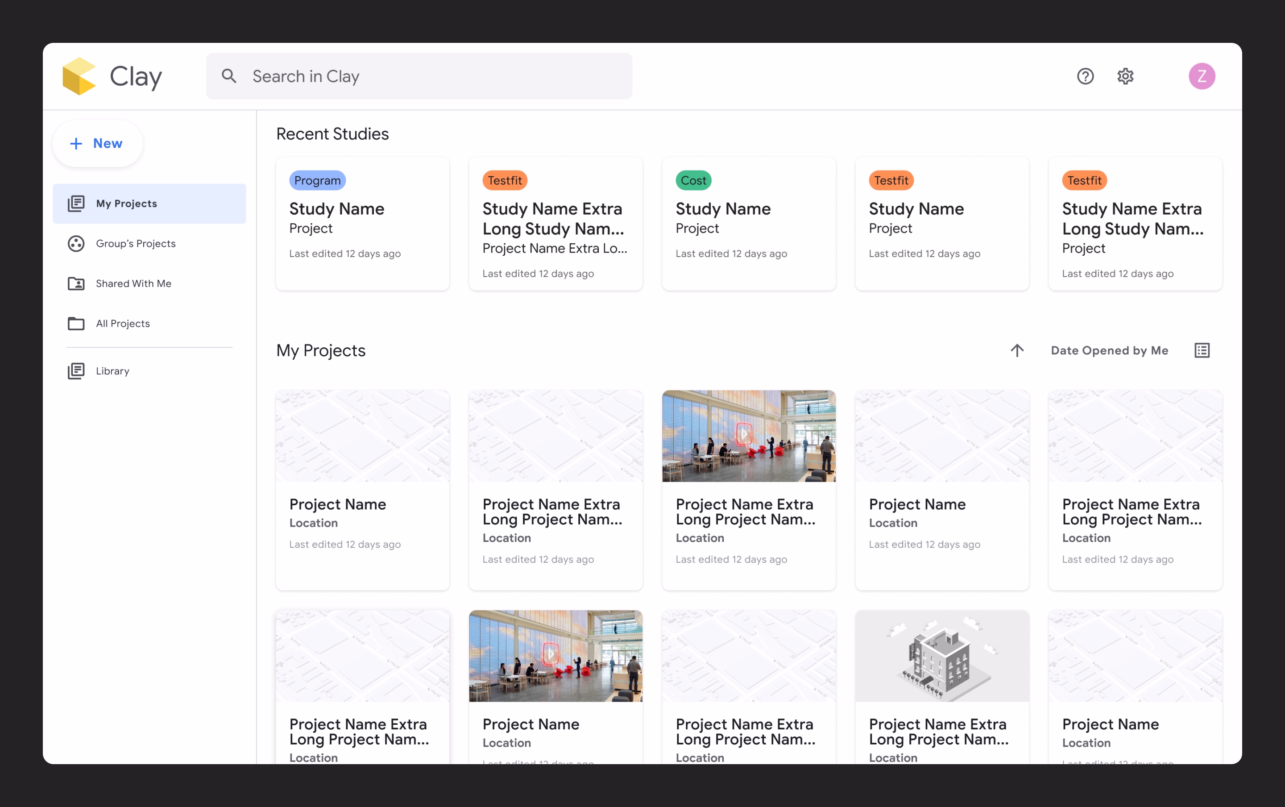Open All Projects folder

[123, 324]
